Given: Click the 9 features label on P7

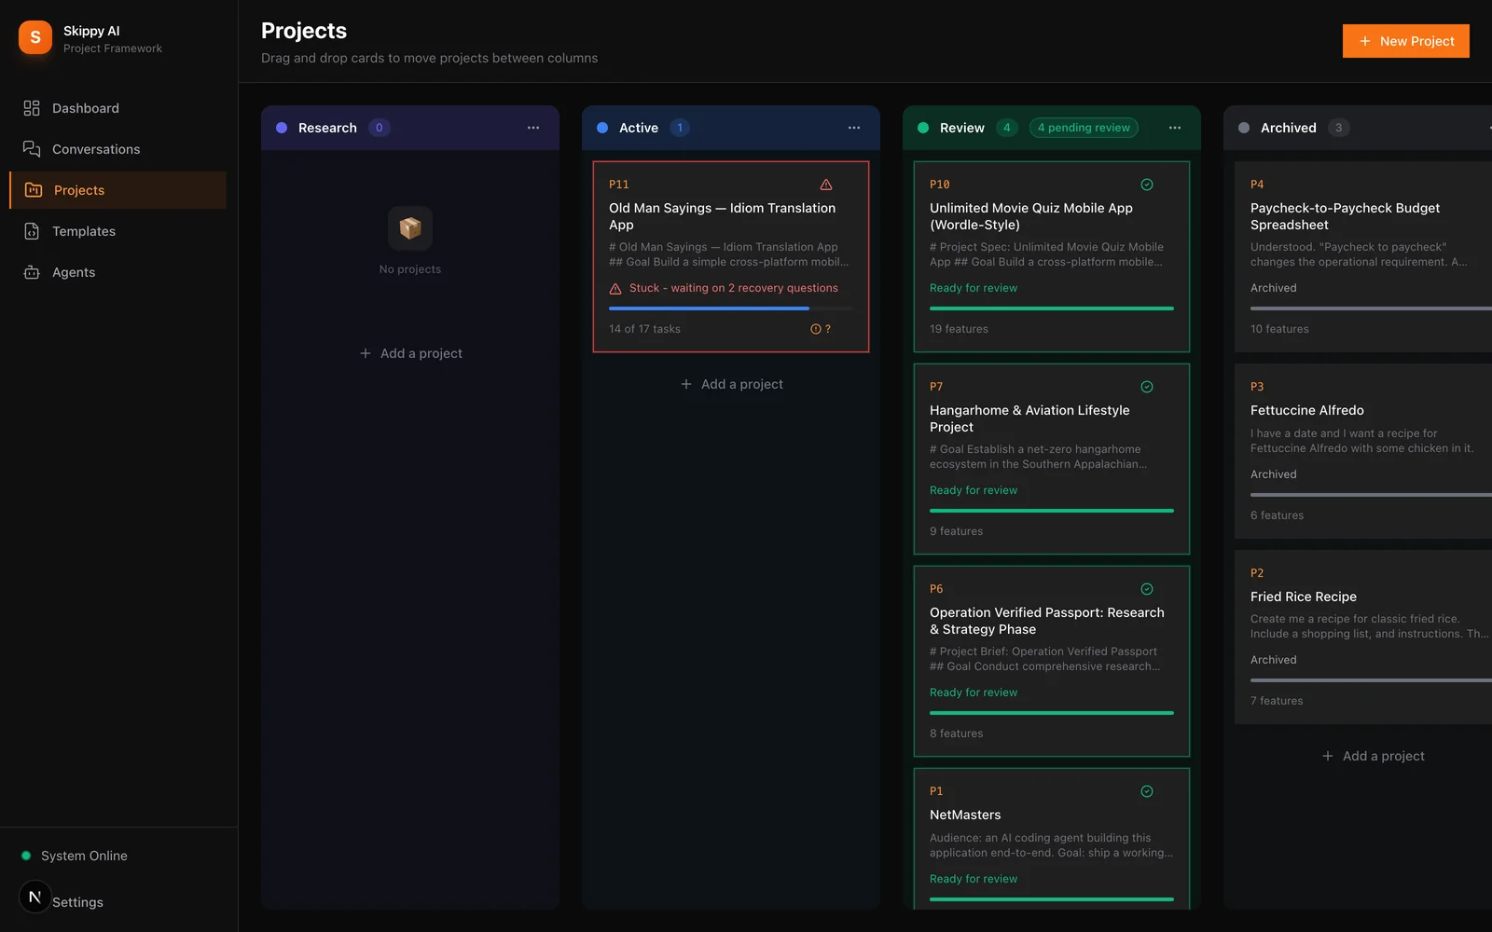Looking at the screenshot, I should tap(956, 531).
